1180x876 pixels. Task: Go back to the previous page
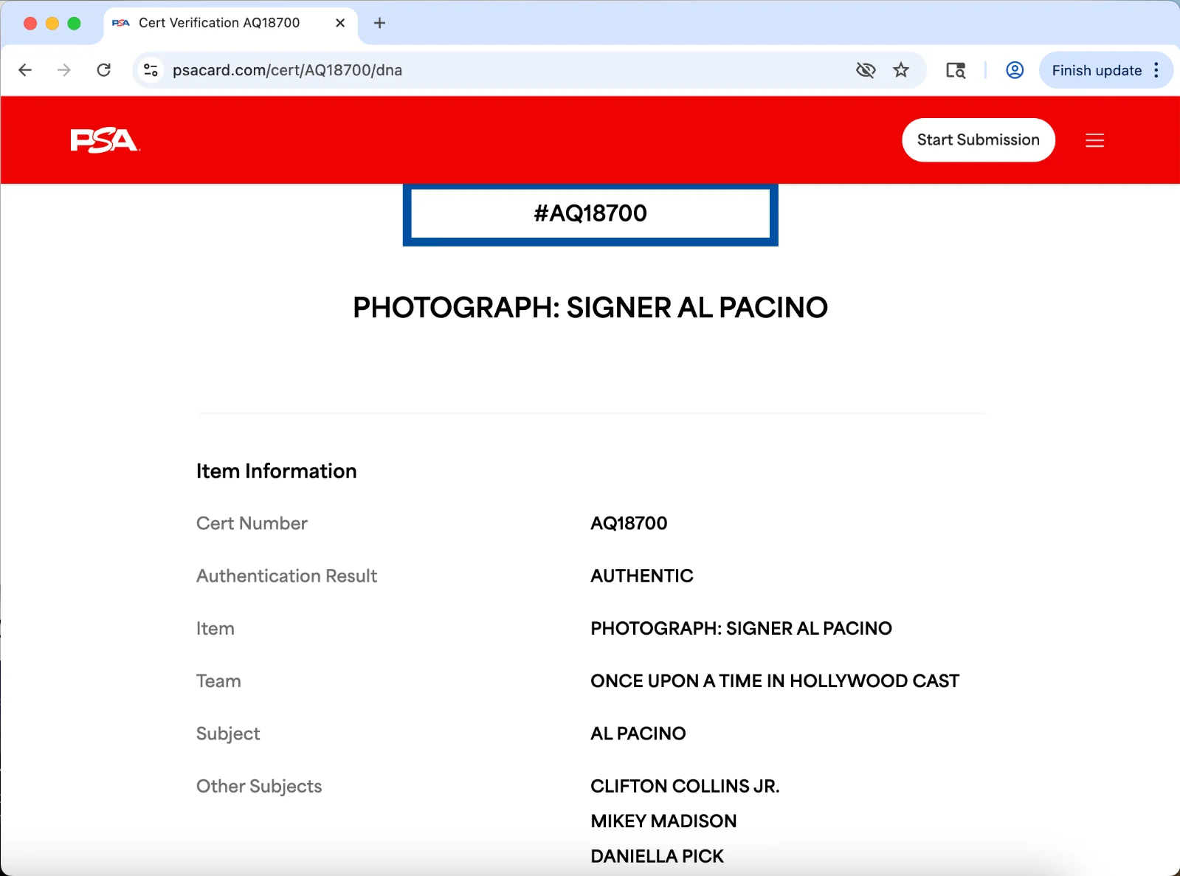25,70
